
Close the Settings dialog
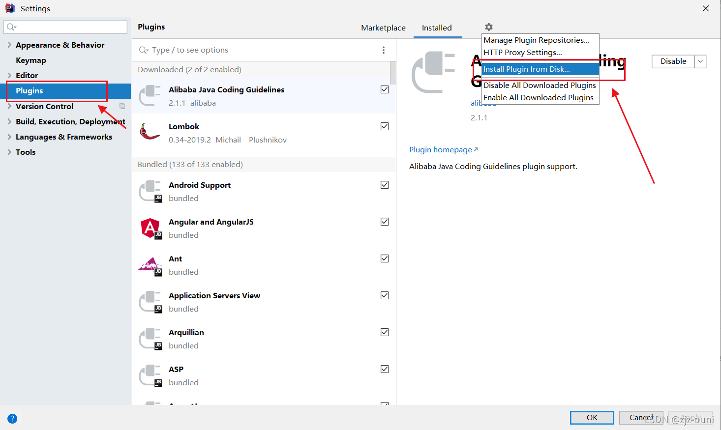coord(706,8)
